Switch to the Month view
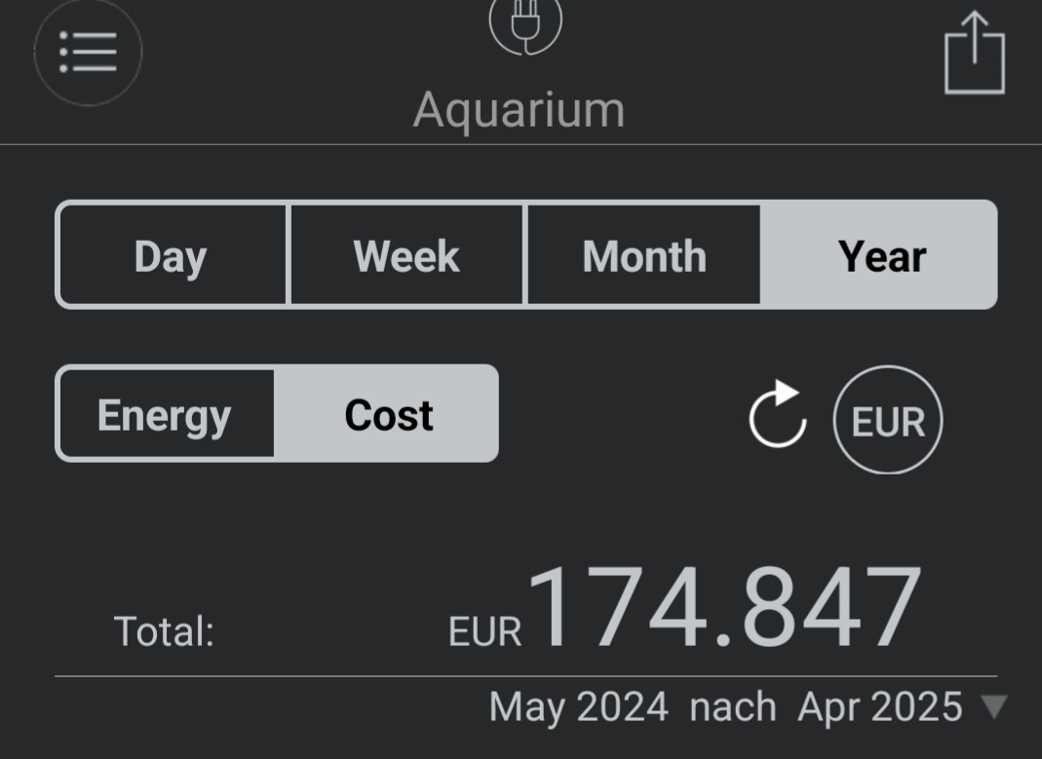The width and height of the screenshot is (1042, 759). click(x=644, y=254)
